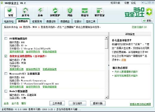Switch to the 修复漏洞 tab
Viewport: 155px width, 112px height.
point(37,21)
